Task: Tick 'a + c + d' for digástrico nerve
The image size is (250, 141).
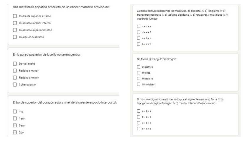Action: point(138,123)
